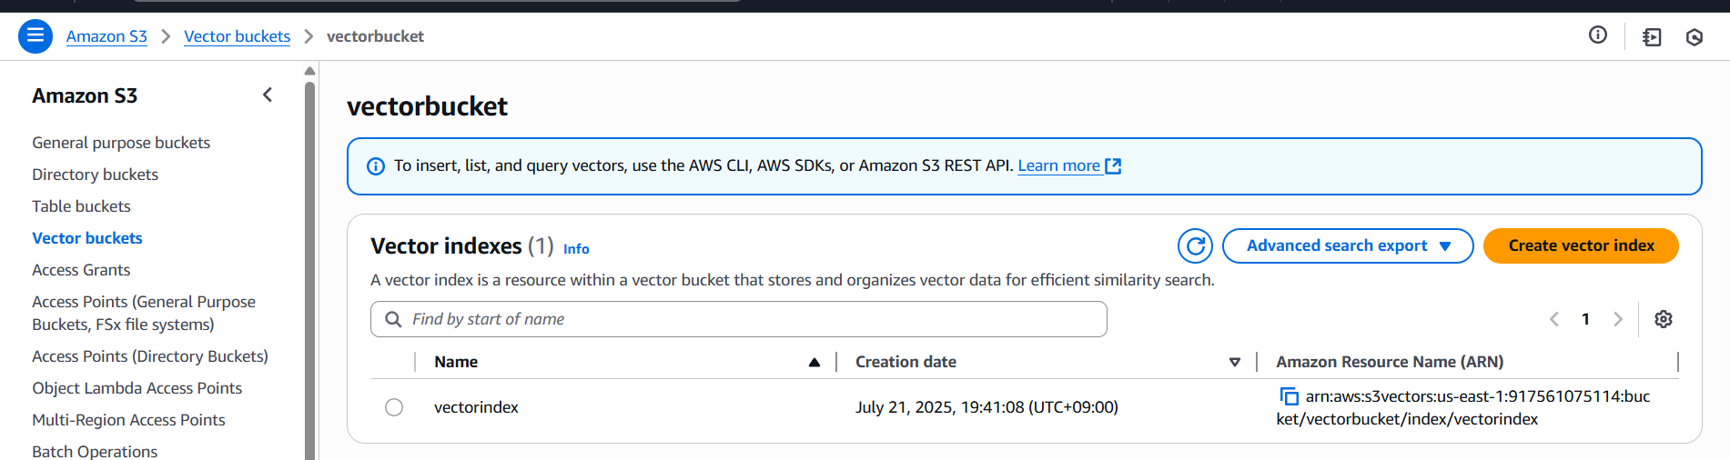Open the Learn more external link
The height and width of the screenshot is (460, 1730).
click(x=1068, y=165)
